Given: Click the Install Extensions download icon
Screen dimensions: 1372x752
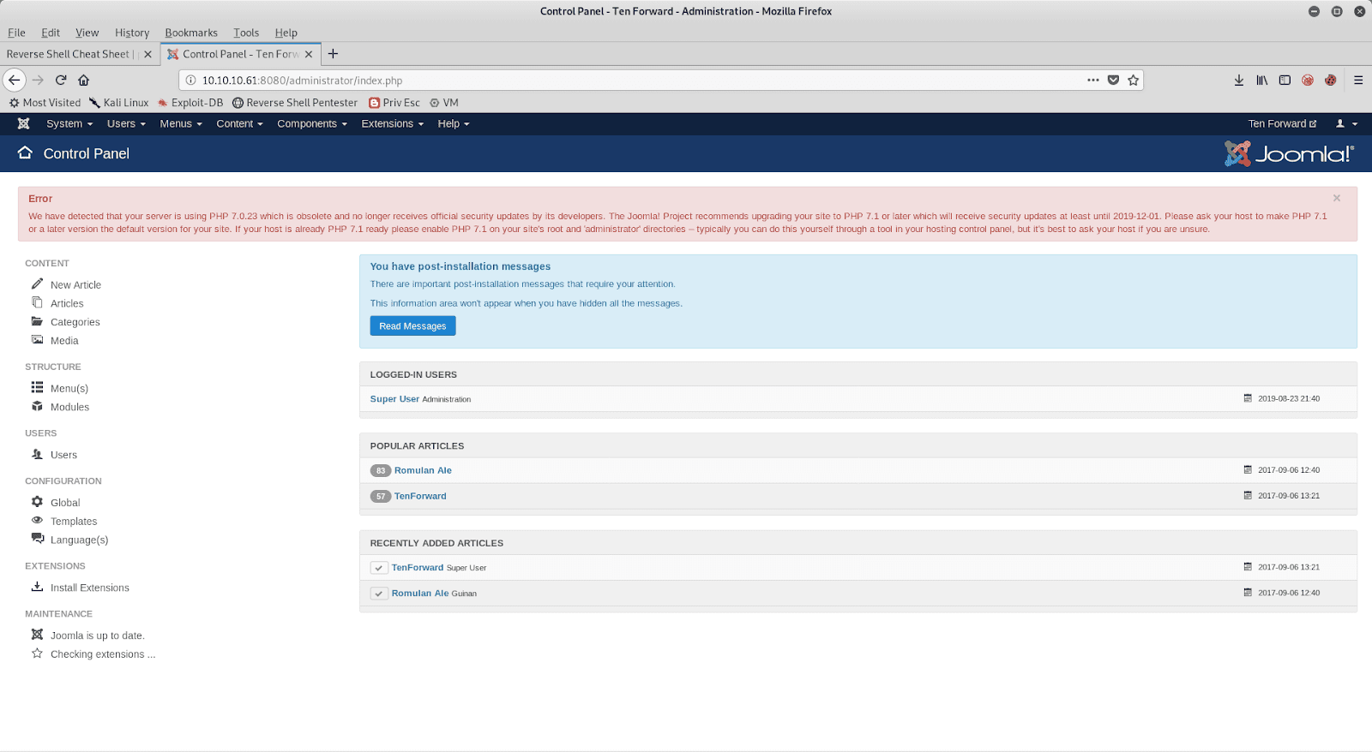Looking at the screenshot, I should (x=37, y=587).
